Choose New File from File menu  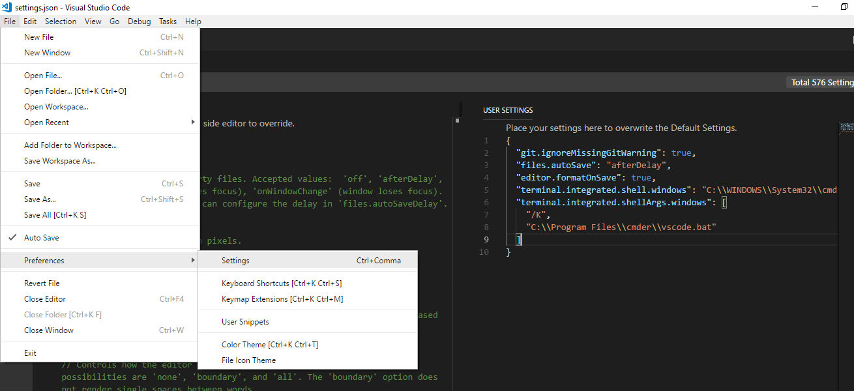100,37
